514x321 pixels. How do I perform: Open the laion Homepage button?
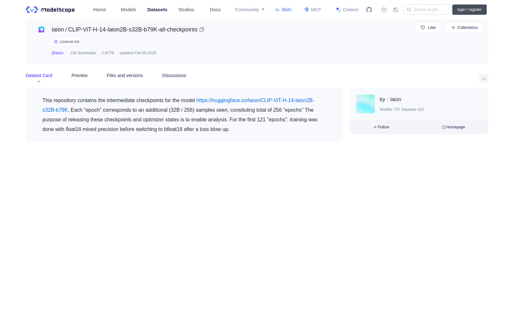pyautogui.click(x=453, y=127)
